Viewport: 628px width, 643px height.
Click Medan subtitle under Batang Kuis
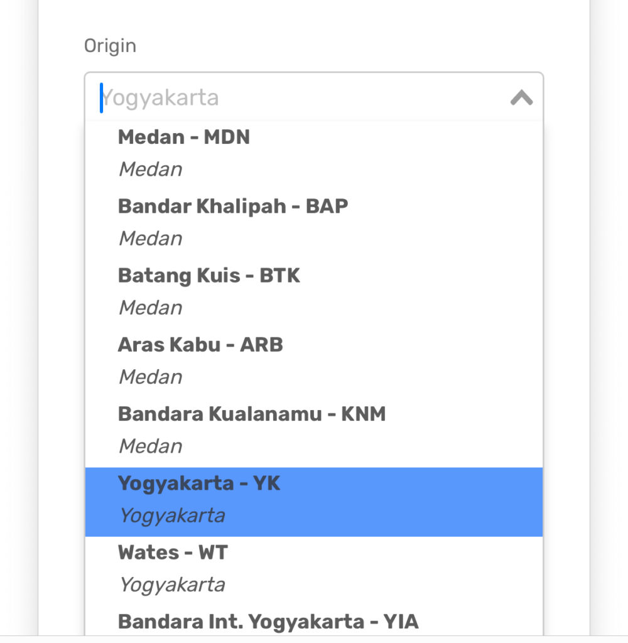tap(151, 308)
